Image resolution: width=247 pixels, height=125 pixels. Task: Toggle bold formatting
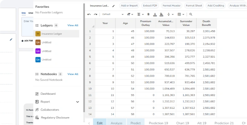point(149,14)
